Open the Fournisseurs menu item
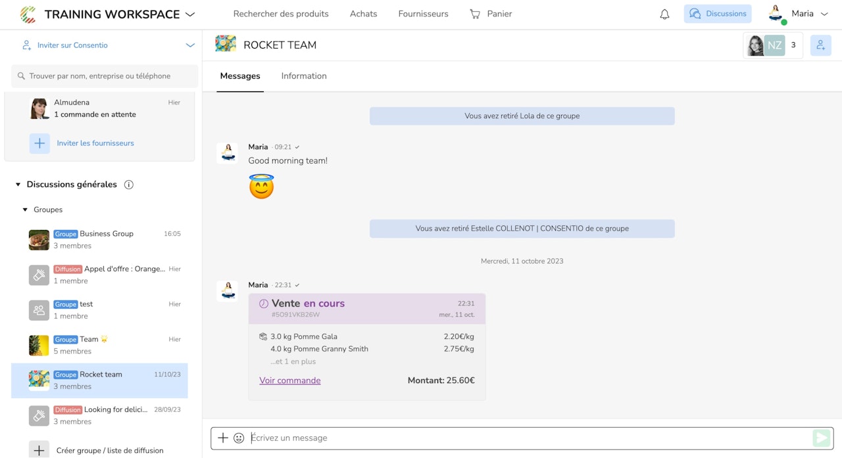The image size is (842, 458). 423,14
